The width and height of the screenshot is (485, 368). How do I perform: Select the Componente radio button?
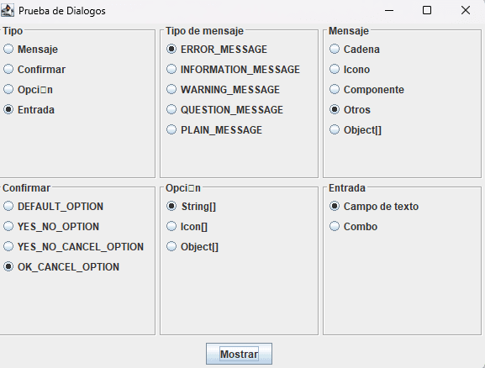pyautogui.click(x=366, y=89)
